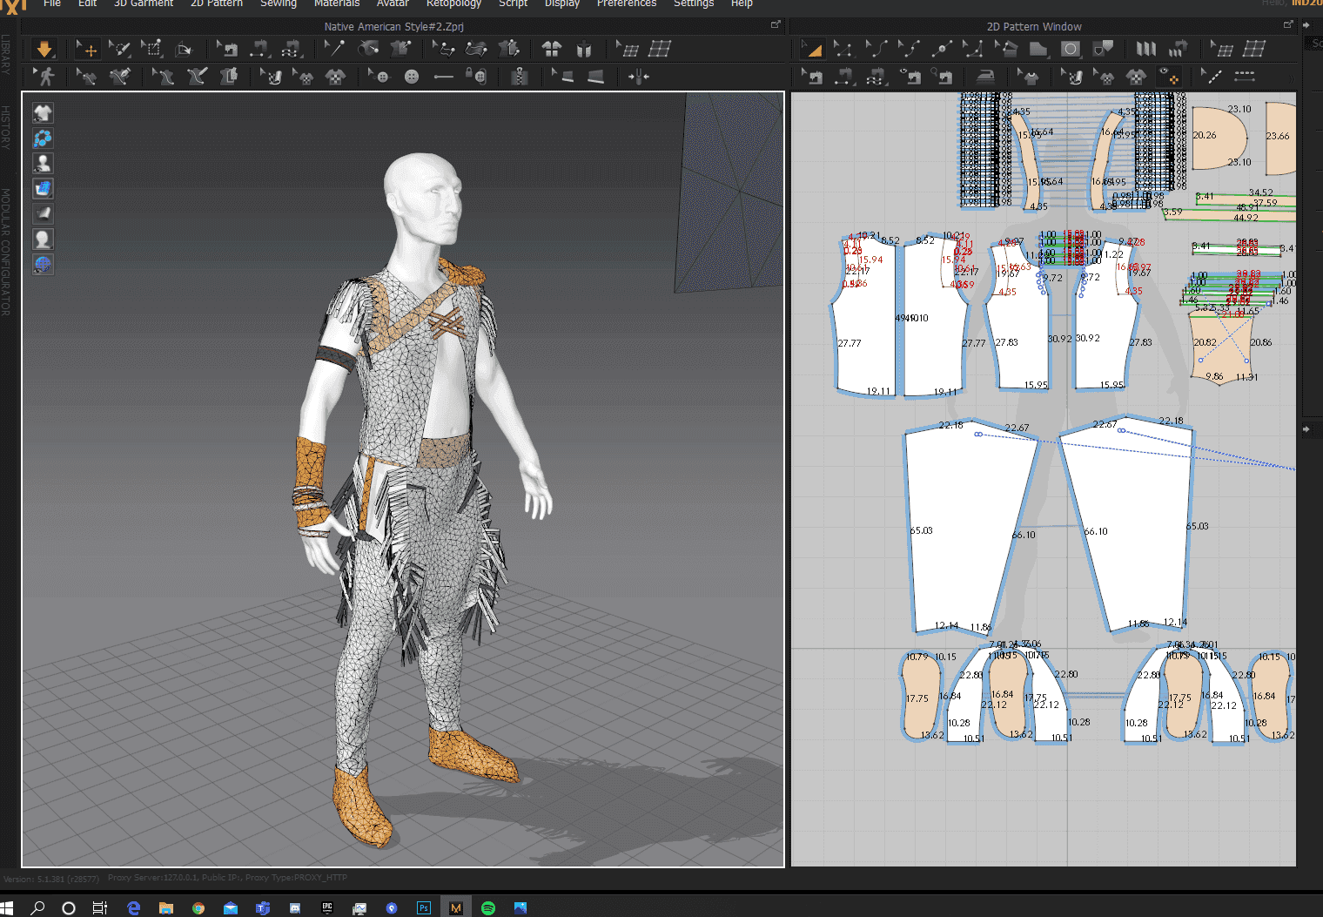1323x917 pixels.
Task: Select the Select/Move buttonhole lock tool
Action: coord(476,77)
